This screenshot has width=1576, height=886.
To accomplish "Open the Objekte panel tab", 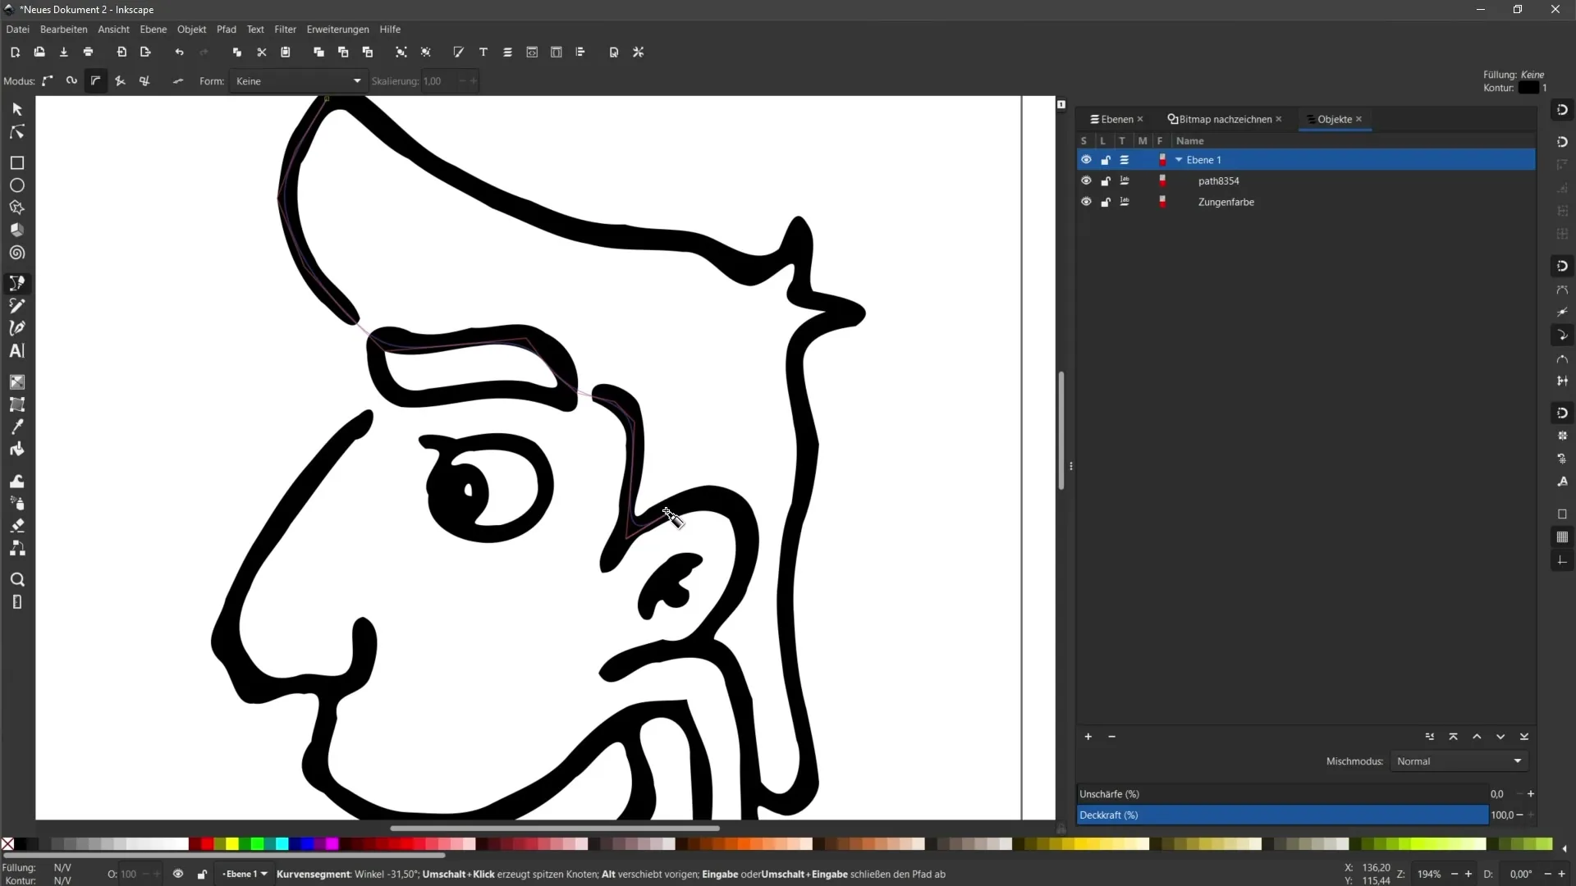I will coord(1334,119).
